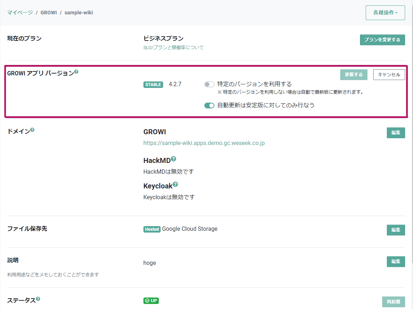Open help icon beside GROWI アプリ バージョン
The image size is (413, 309).
(76, 72)
